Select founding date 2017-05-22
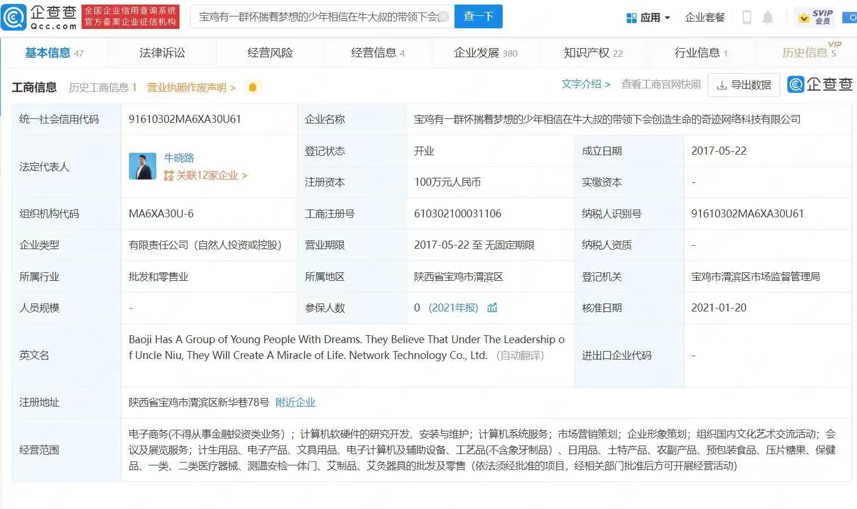Image resolution: width=857 pixels, height=509 pixels. pyautogui.click(x=719, y=151)
